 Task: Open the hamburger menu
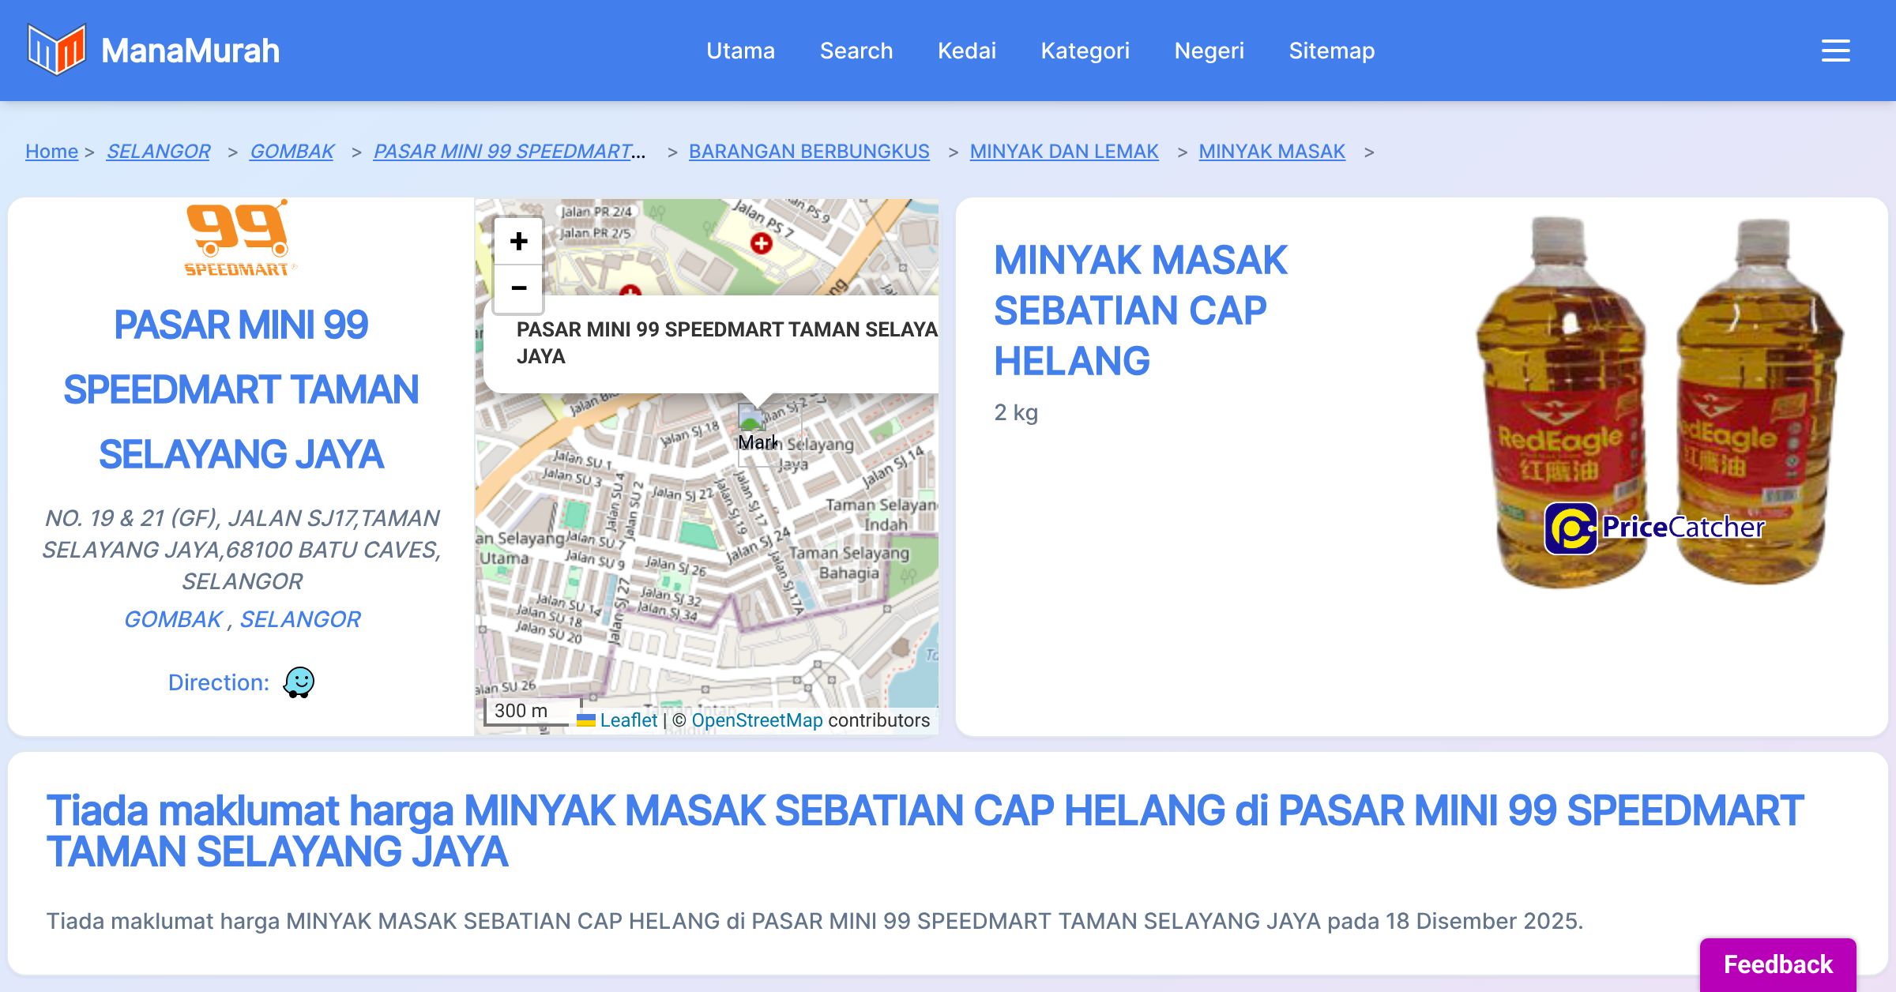[x=1835, y=51]
